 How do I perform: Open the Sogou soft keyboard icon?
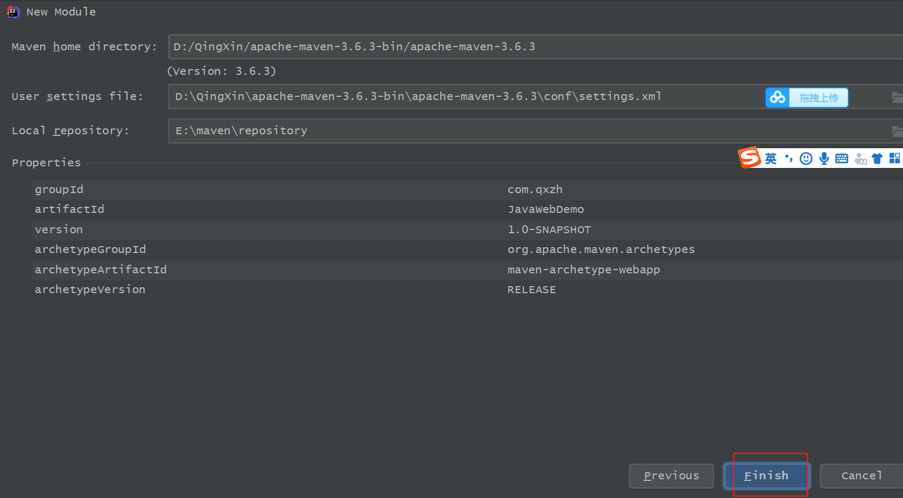(841, 158)
